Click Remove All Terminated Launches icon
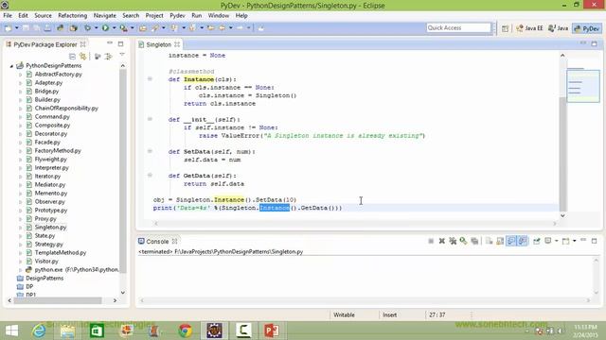 [453, 241]
